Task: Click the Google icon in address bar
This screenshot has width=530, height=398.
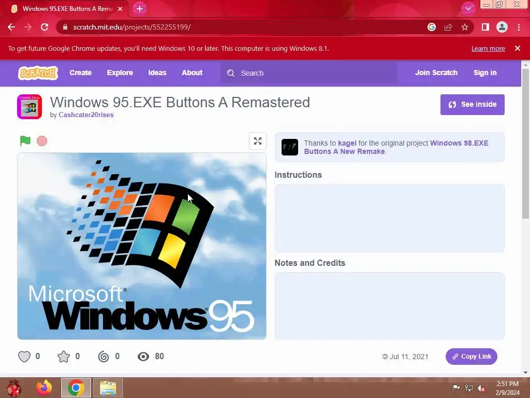Action: 431,27
